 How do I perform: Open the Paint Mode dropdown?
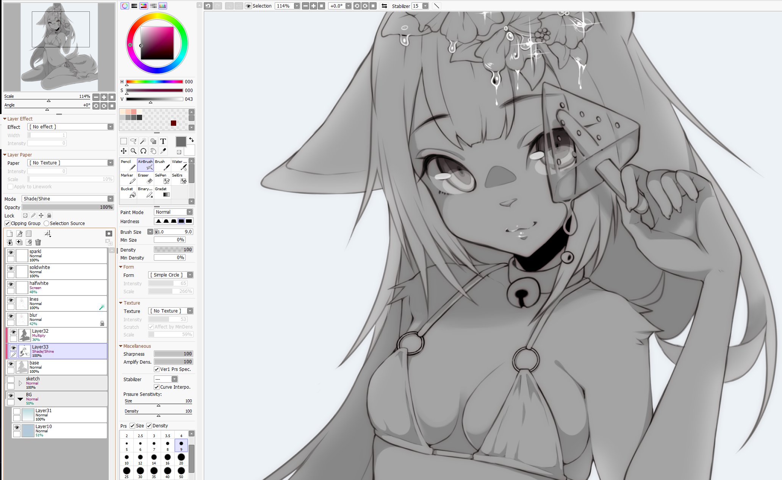pos(174,212)
